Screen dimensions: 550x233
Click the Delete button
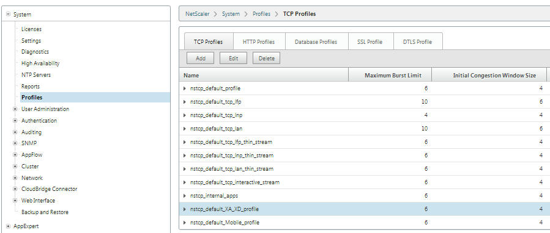click(x=267, y=59)
